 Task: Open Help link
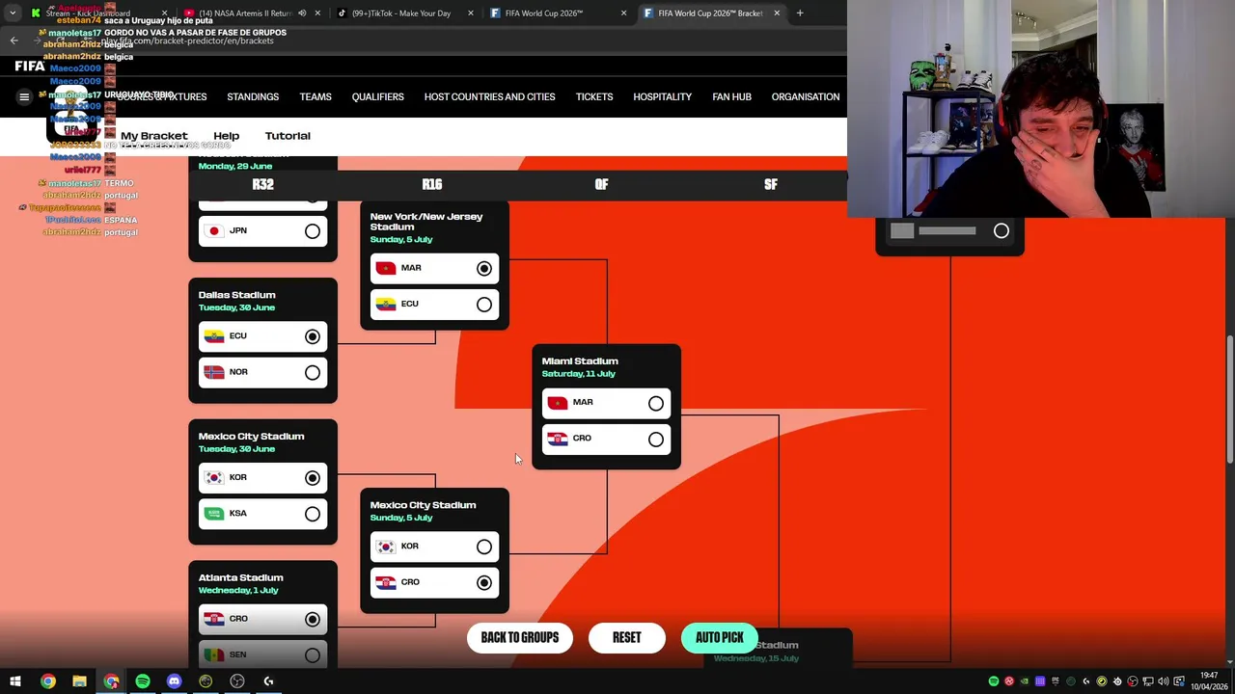click(227, 136)
